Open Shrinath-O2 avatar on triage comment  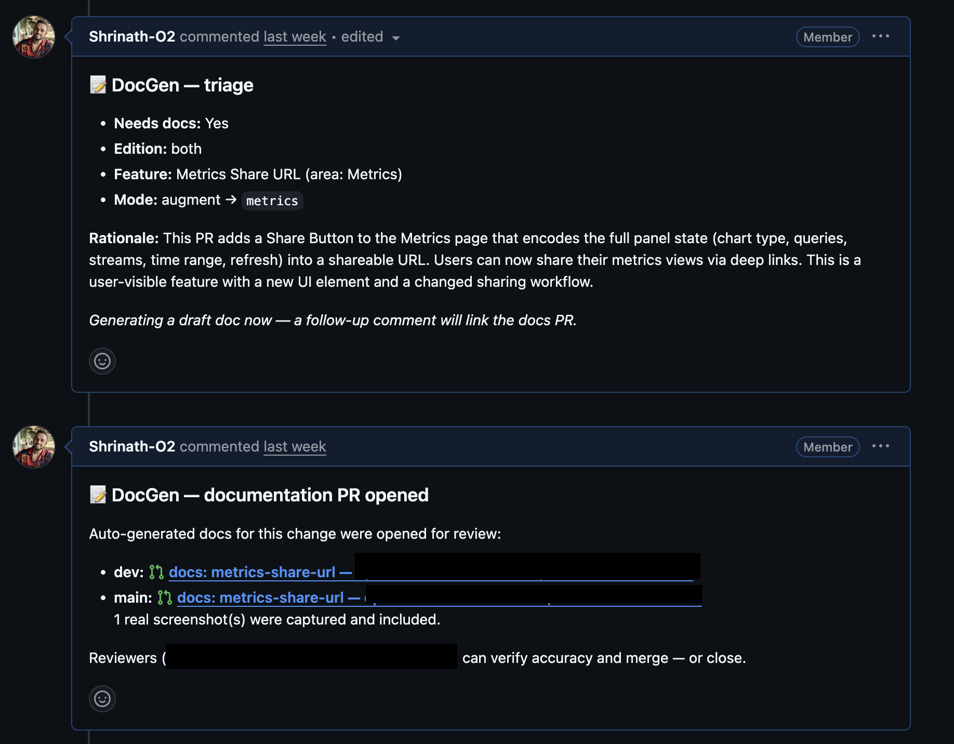(34, 36)
